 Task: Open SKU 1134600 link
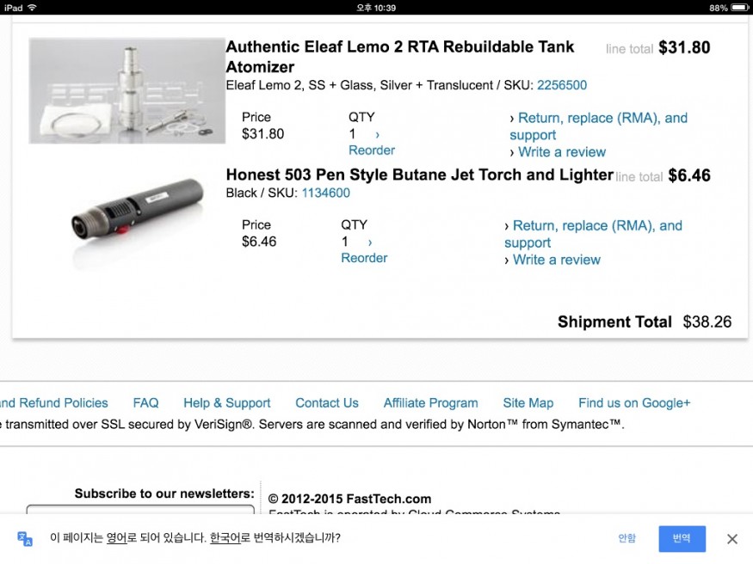[x=325, y=193]
